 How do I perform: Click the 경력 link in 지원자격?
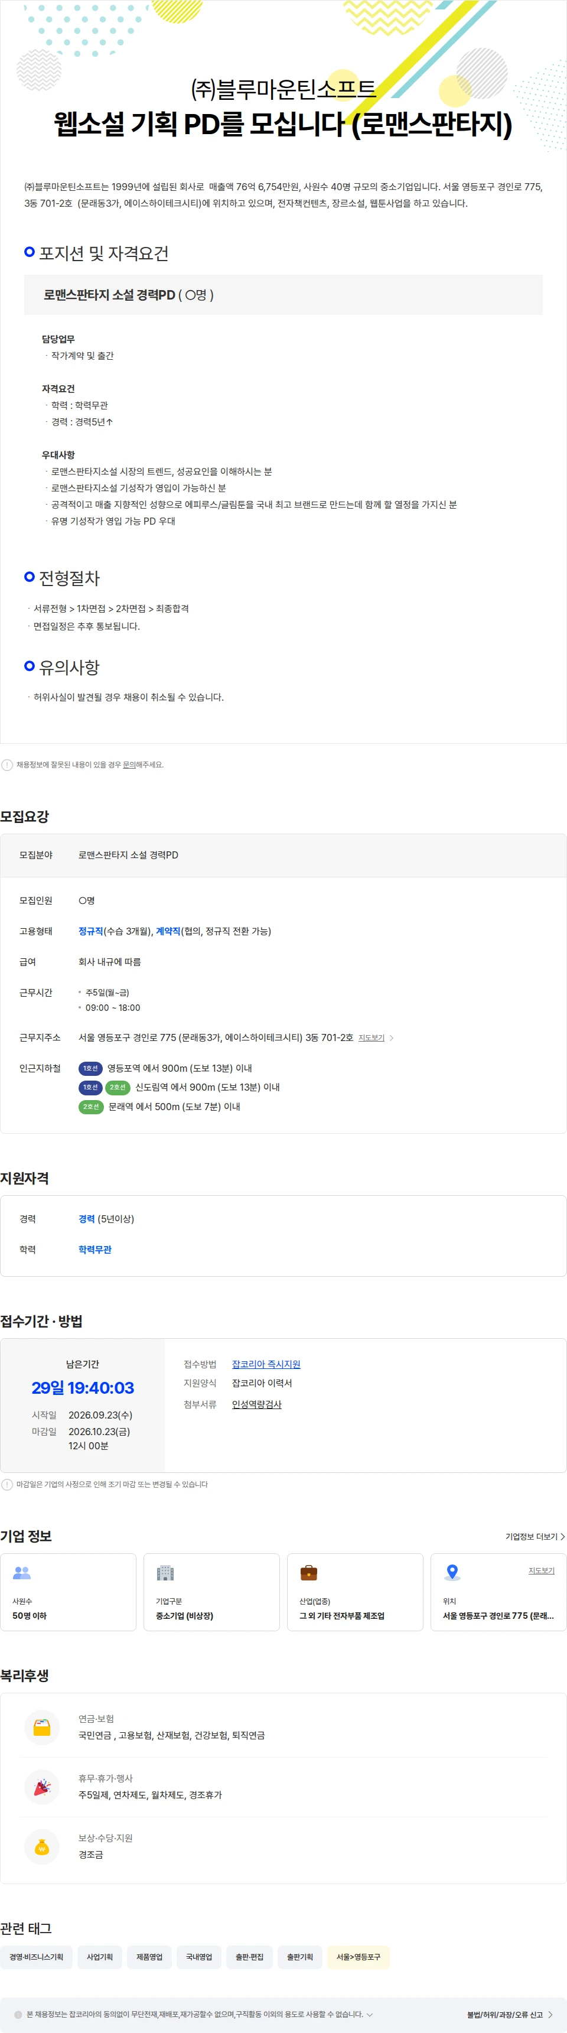tap(87, 1219)
